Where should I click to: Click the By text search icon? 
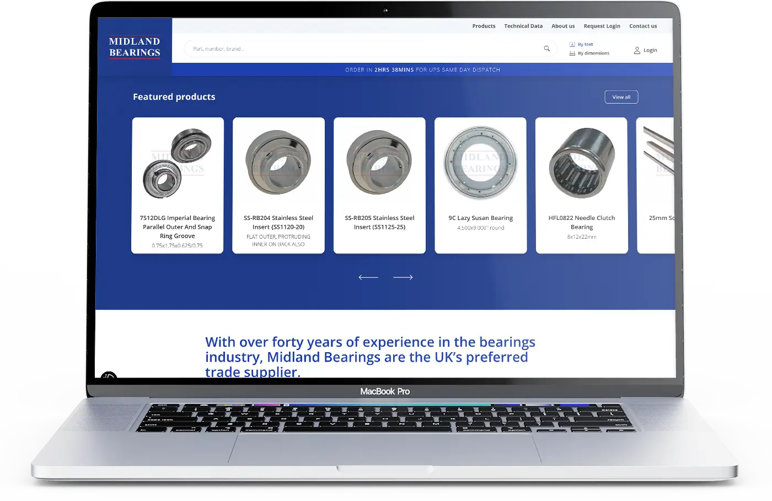point(572,44)
